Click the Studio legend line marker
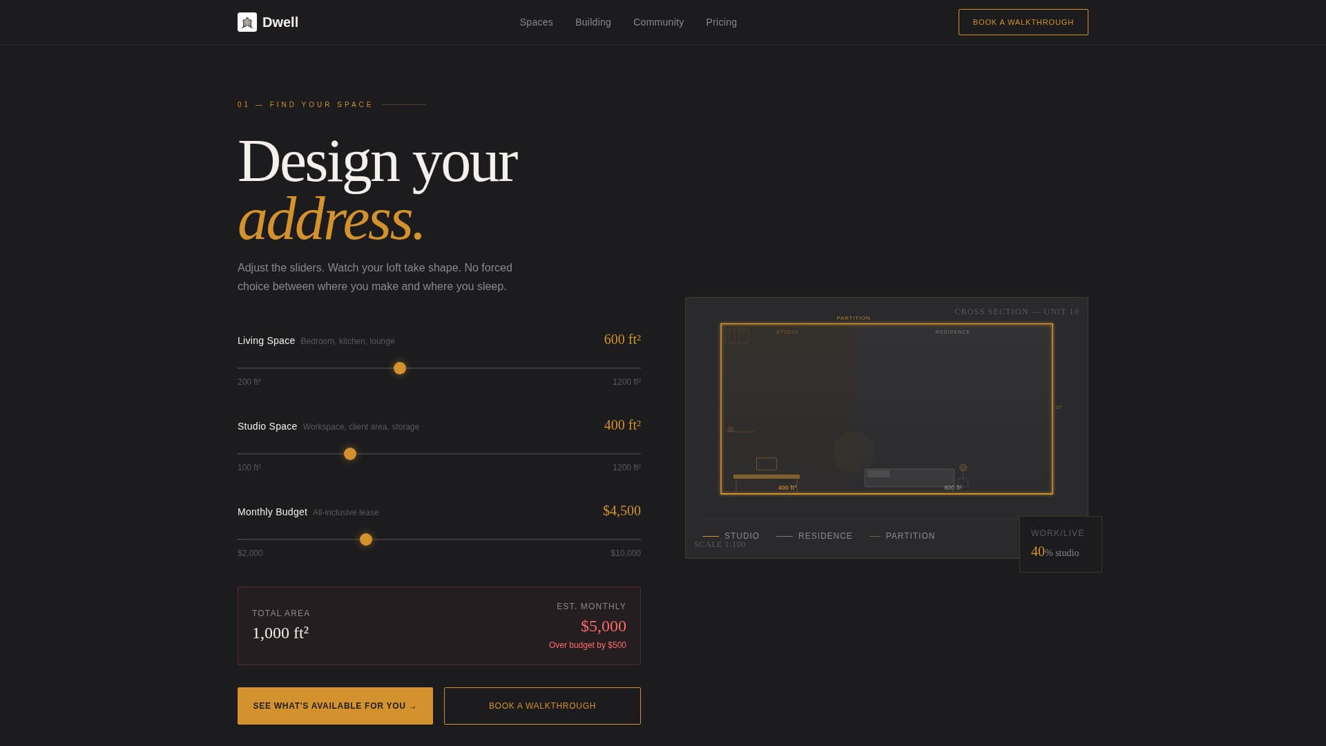1326x746 pixels. (711, 536)
